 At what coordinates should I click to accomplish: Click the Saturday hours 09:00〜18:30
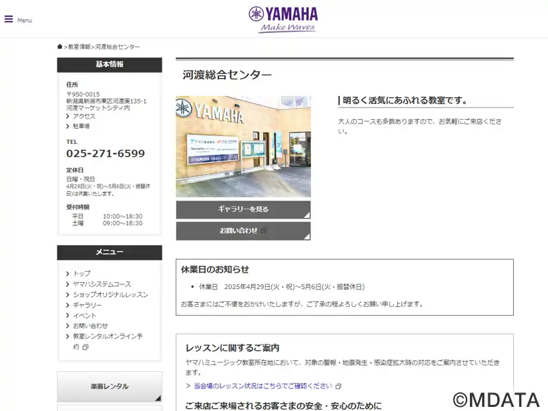pos(123,223)
